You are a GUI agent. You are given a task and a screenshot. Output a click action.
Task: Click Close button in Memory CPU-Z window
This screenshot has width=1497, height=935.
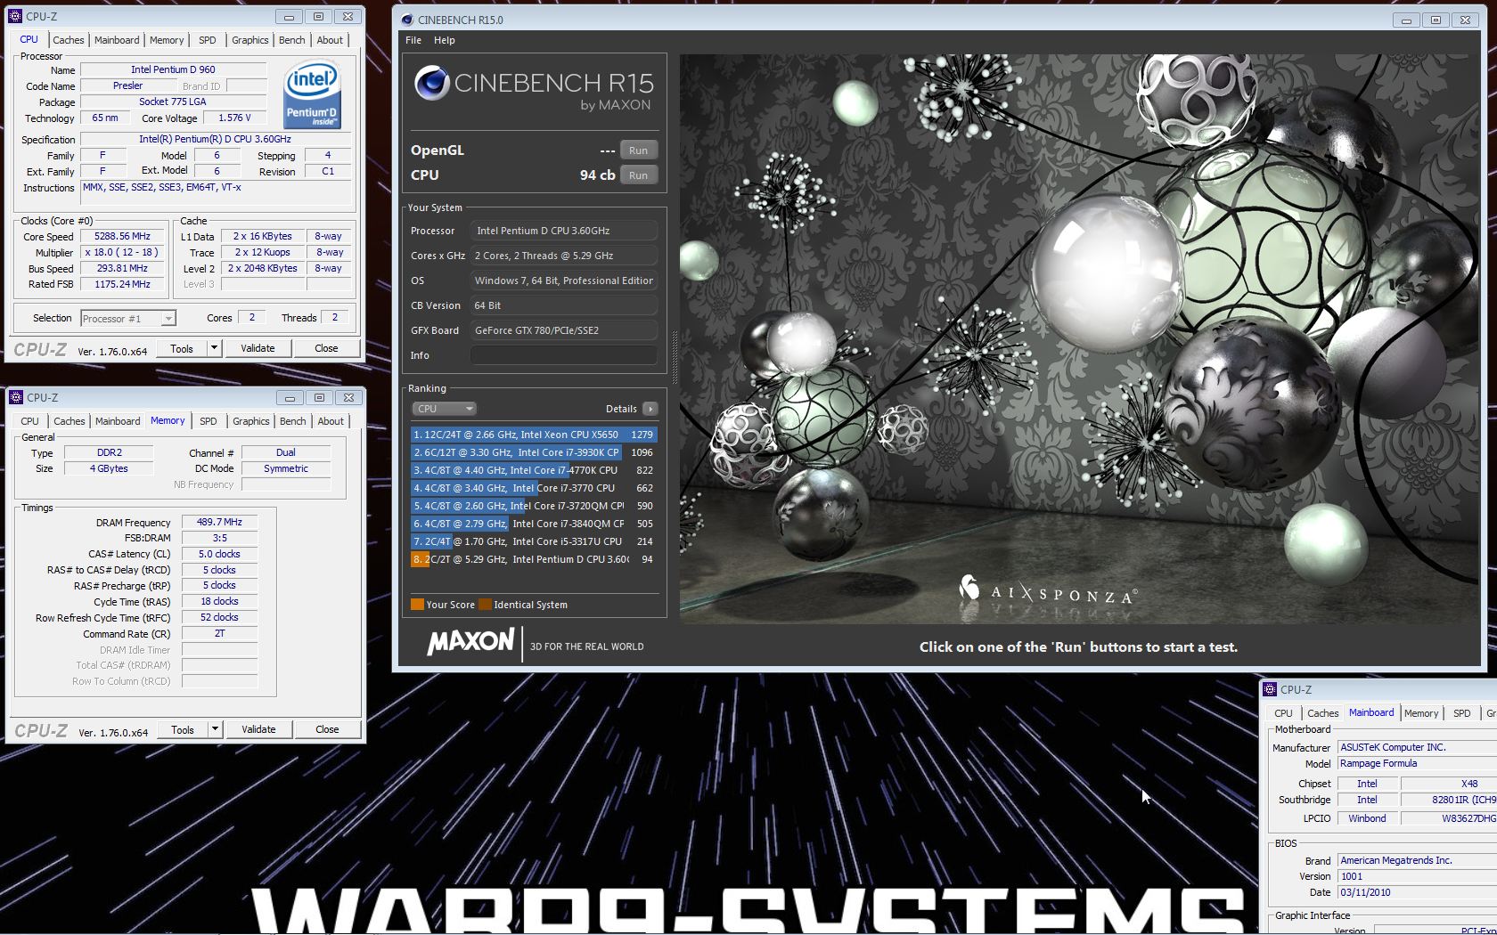(327, 729)
